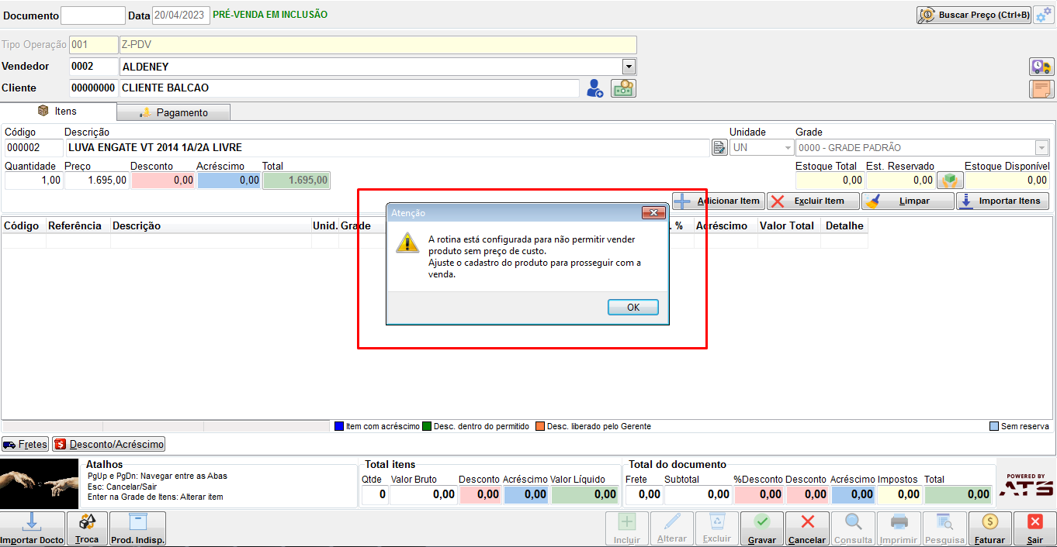Click the hands painting thumbnail at bottom left
The height and width of the screenshot is (547, 1057).
[40, 483]
